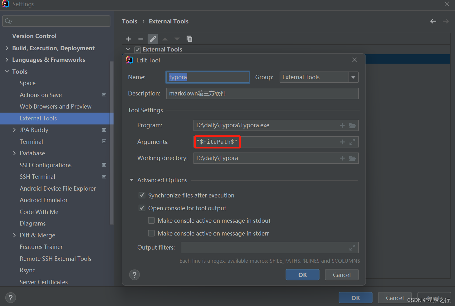The height and width of the screenshot is (306, 455).
Task: Collapse External Tools group in list
Action: click(x=128, y=50)
